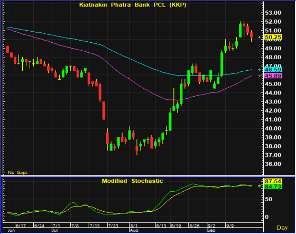Click the magenta arrow beside 45.89
The height and width of the screenshot is (234, 296).
[260, 76]
